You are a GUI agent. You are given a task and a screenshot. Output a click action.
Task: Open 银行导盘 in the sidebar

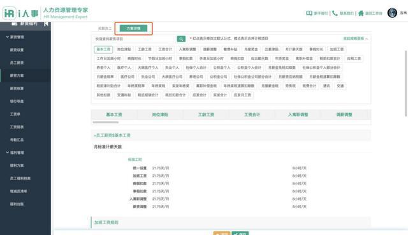click(x=17, y=101)
